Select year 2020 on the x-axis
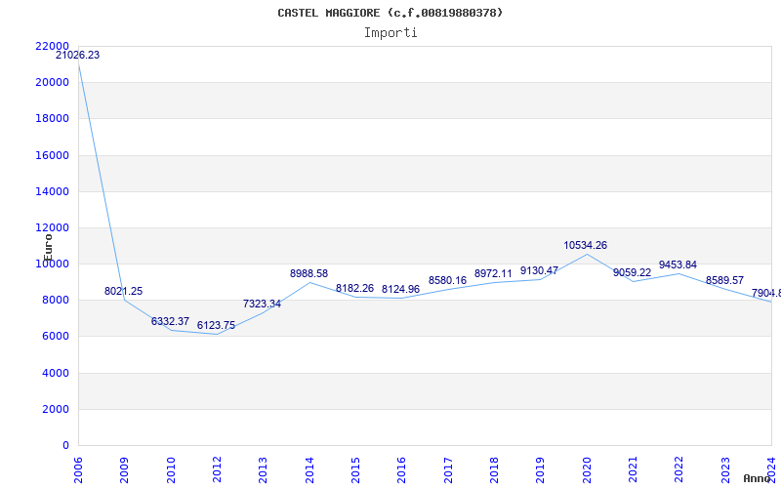This screenshot has height=488, width=781. click(x=587, y=468)
